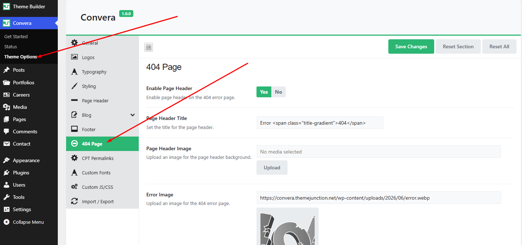Click the Careers ID card icon

[7, 95]
